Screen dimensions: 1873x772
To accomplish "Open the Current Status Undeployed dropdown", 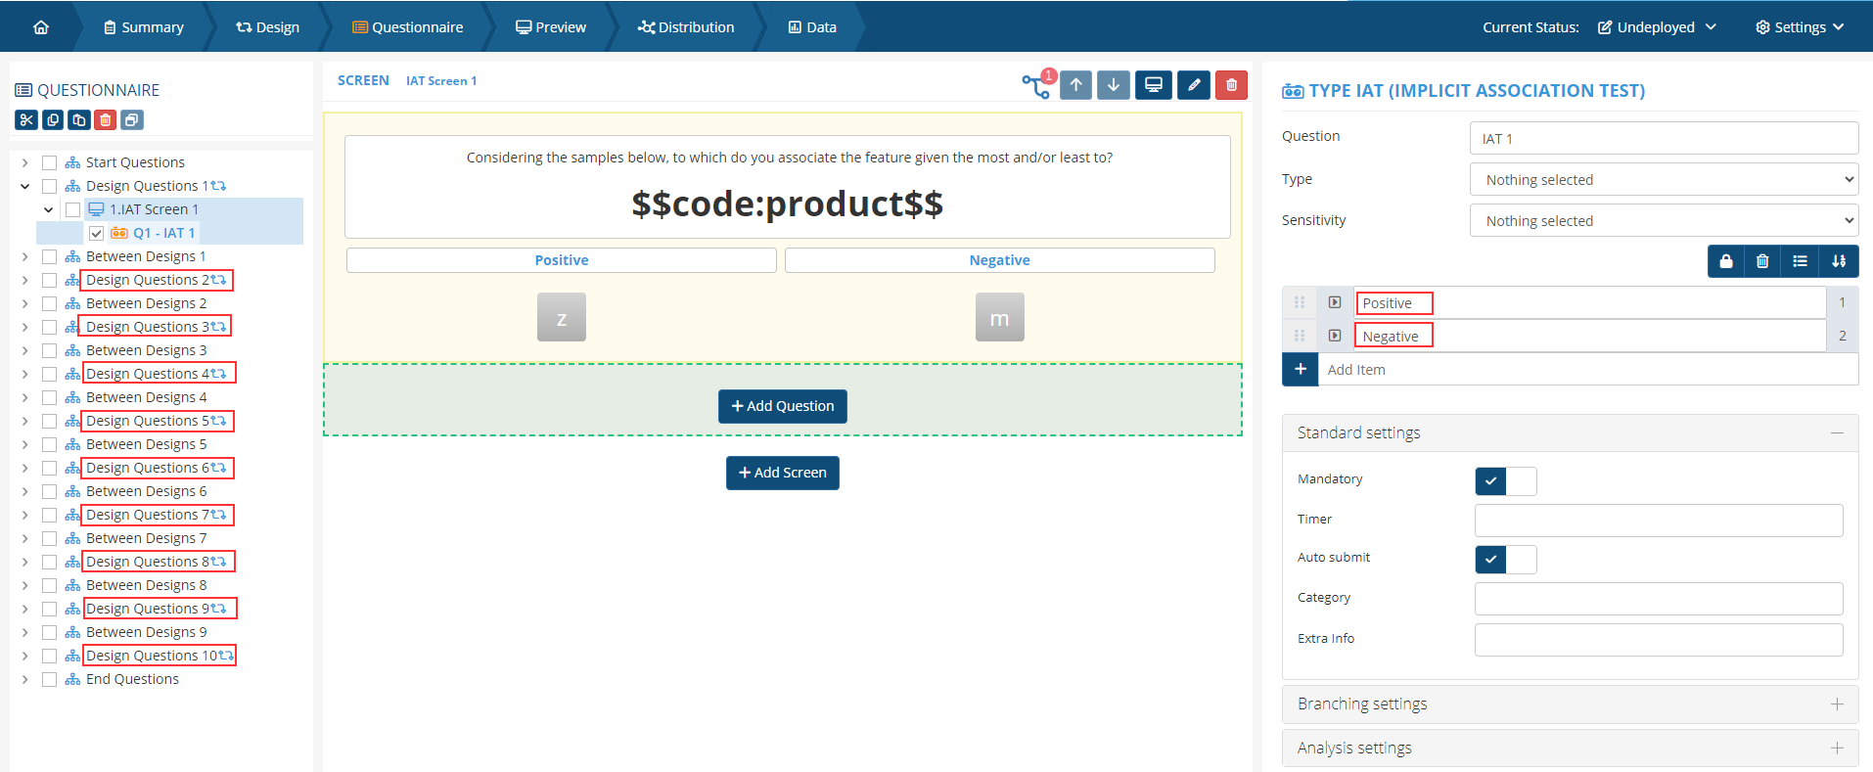I will pyautogui.click(x=1657, y=27).
